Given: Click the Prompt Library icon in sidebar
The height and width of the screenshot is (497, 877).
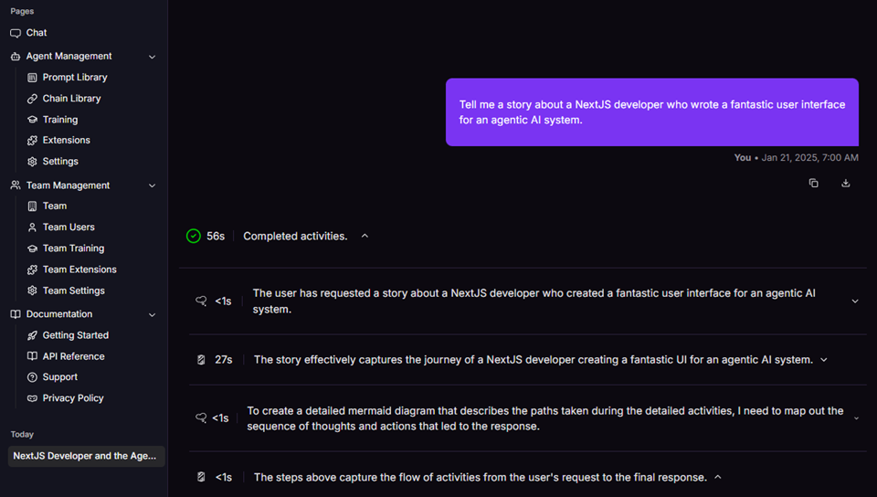Looking at the screenshot, I should click(33, 78).
